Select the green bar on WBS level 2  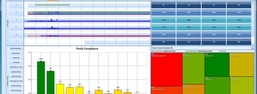click(x=53, y=5)
